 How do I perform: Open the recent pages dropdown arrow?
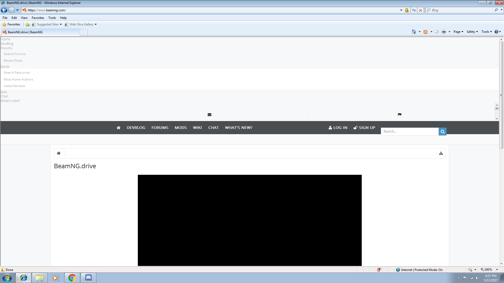click(x=17, y=10)
